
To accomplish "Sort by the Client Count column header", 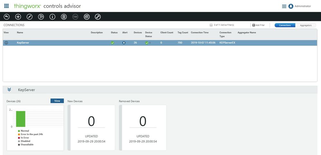I will 167,32.
